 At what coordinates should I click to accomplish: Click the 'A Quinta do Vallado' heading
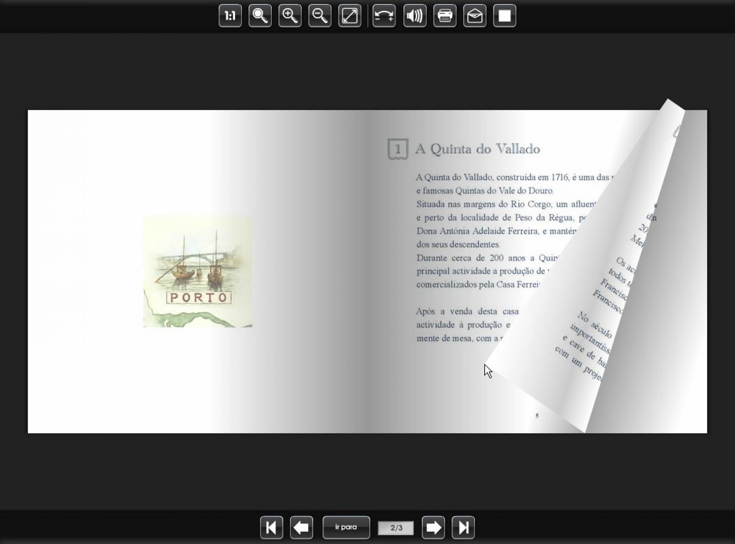[477, 149]
